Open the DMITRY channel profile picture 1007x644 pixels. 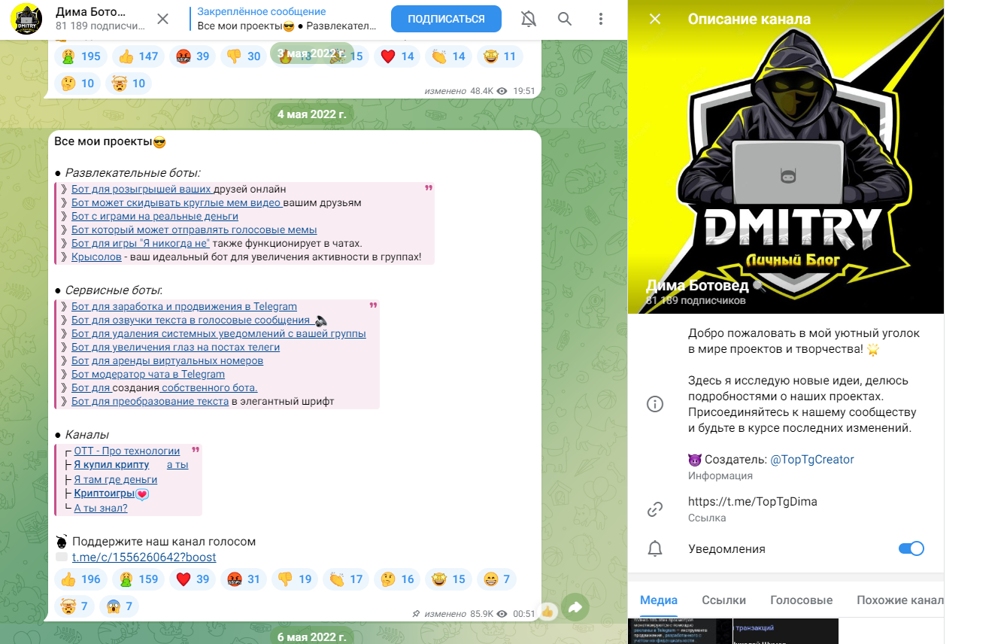pos(786,156)
